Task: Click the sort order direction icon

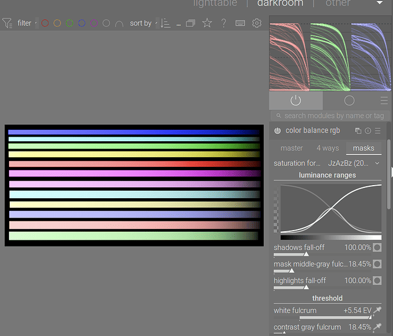Action: click(x=165, y=23)
